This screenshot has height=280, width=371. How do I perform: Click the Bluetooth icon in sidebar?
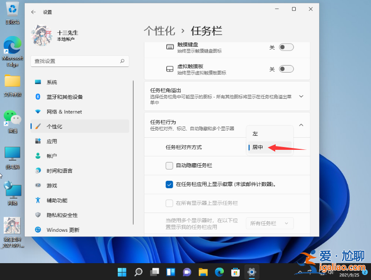click(38, 96)
